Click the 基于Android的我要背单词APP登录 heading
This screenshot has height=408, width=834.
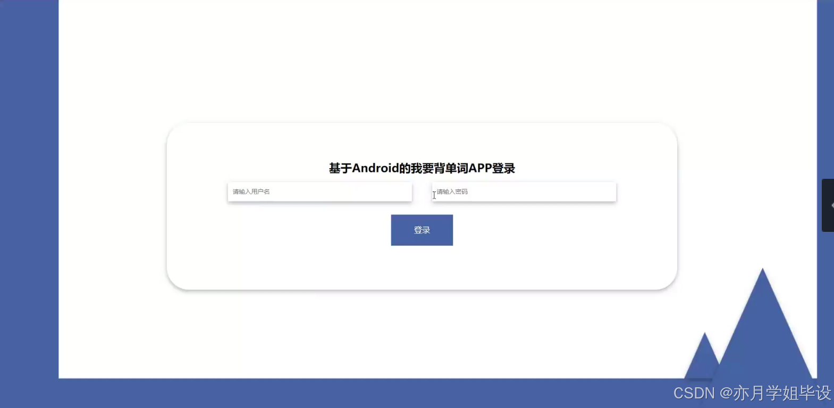(422, 168)
